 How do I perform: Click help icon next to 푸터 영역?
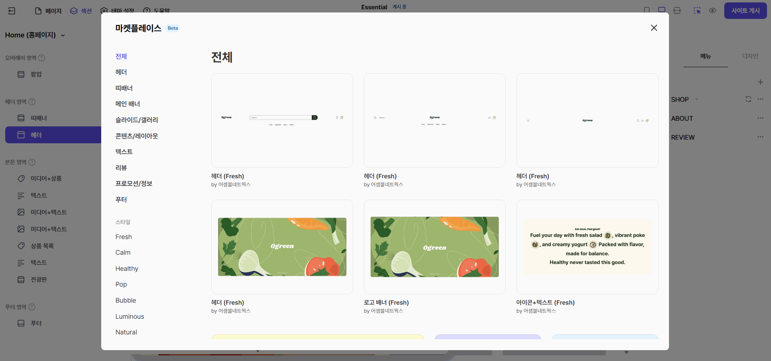[32, 307]
